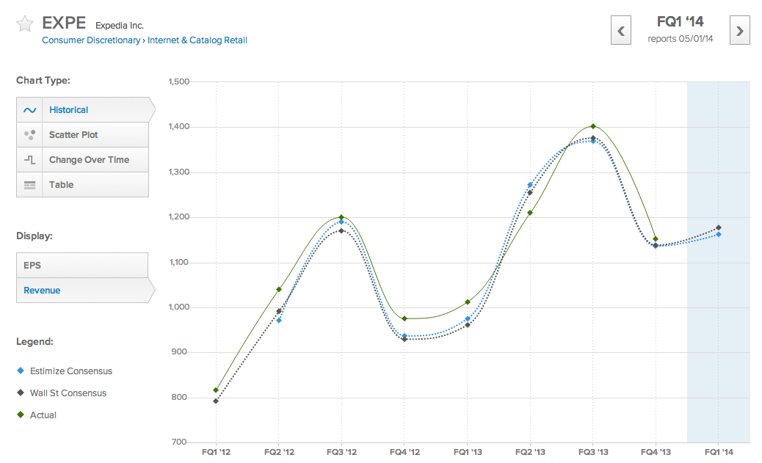Viewport: 762px width, 463px height.
Task: Click the gray Wall St point at FQ1 '14
Action: (x=719, y=227)
